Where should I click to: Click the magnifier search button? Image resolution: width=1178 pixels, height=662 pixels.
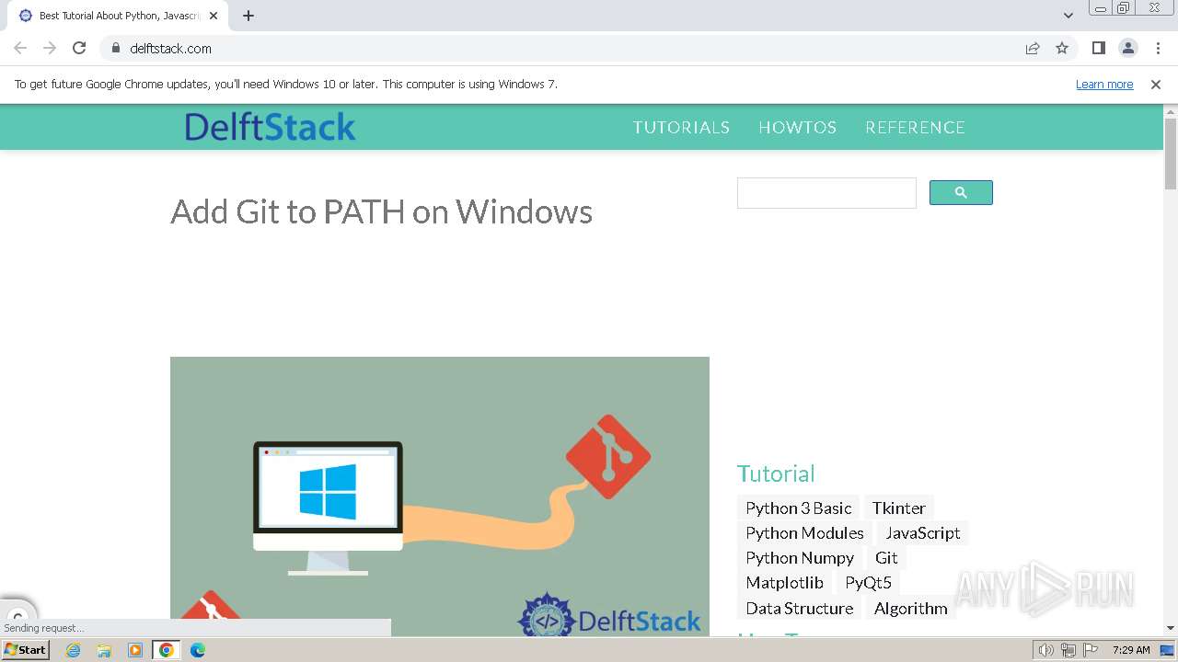tap(961, 192)
